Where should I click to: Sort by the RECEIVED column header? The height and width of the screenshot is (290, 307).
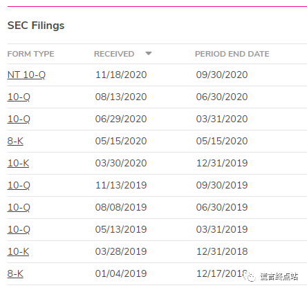(x=114, y=54)
